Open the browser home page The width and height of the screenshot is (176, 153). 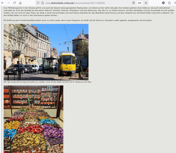[x=20, y=3]
